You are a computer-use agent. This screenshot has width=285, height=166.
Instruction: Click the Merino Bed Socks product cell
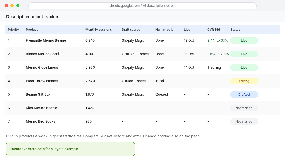(40, 121)
